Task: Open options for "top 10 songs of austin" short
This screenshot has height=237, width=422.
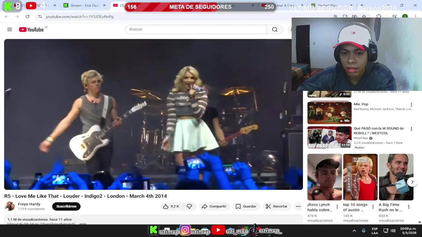Action: [x=373, y=207]
